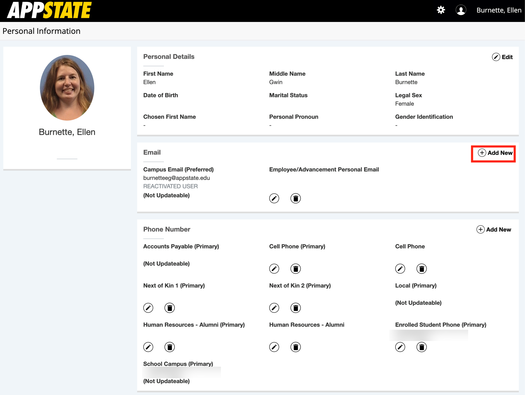Add a new Phone Number
Screen dimensions: 525x395
point(494,229)
